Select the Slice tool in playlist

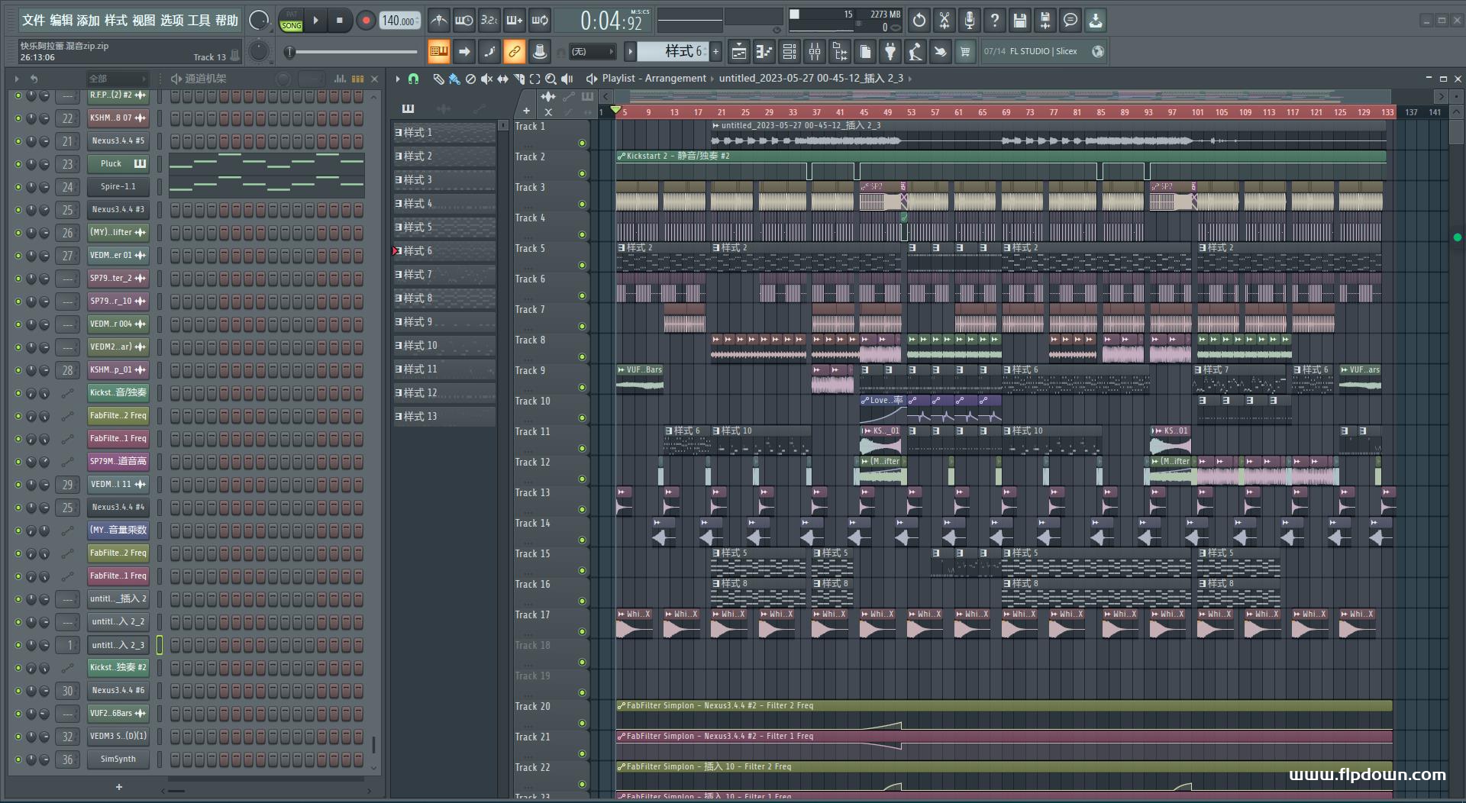pyautogui.click(x=518, y=79)
